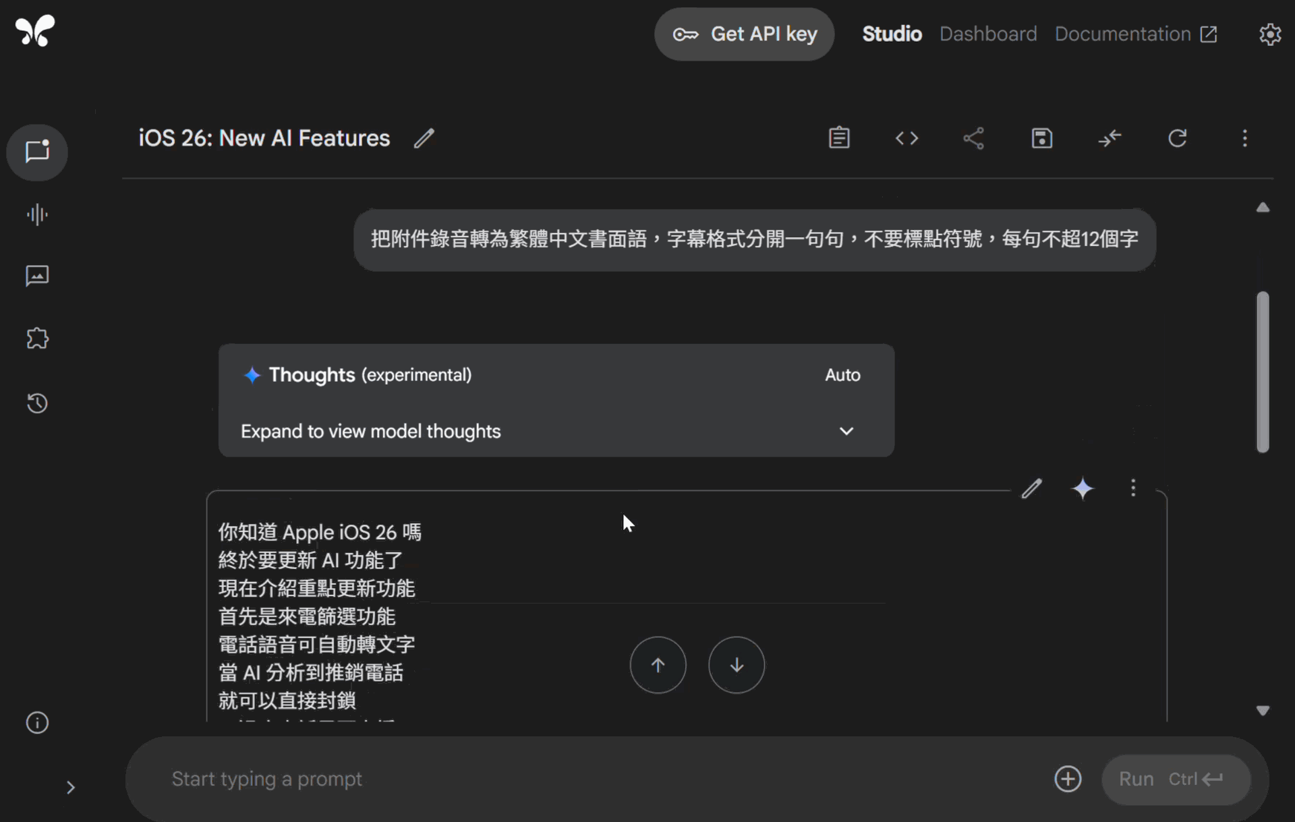Click the Run button
The image size is (1295, 822).
pos(1176,780)
